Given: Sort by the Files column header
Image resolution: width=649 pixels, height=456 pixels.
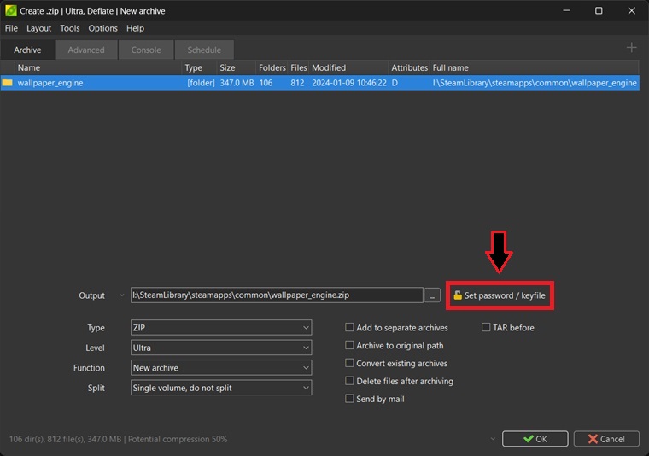Looking at the screenshot, I should point(298,67).
